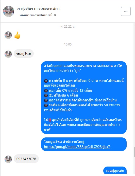The image size is (135, 176).
Task: Click the โชคคูณโชค สำนักงานใหญ่ location message
Action: pos(84,144)
